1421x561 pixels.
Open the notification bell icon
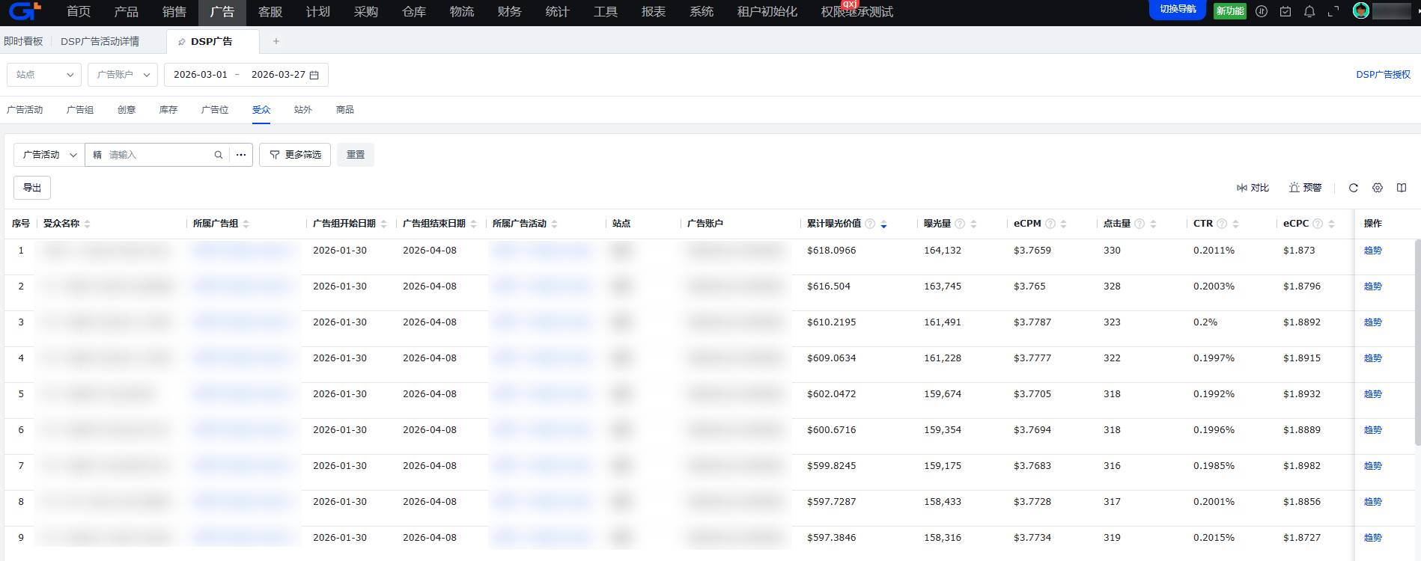[x=1309, y=12]
